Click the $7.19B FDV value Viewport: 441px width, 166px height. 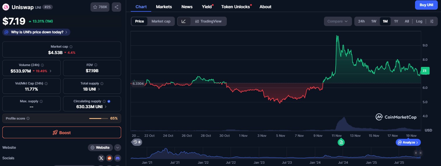(x=92, y=71)
